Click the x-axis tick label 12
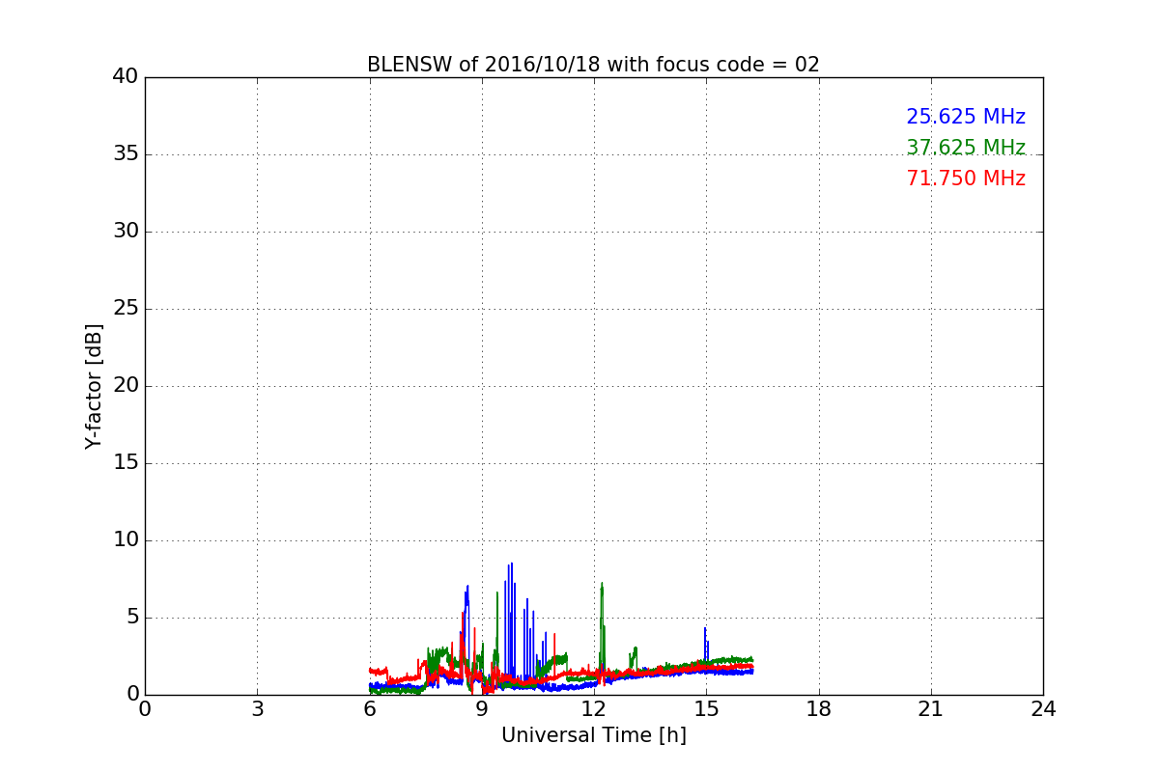 click(594, 709)
